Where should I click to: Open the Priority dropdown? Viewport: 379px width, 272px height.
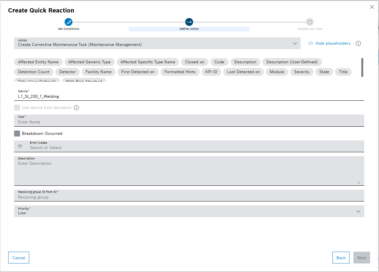358,211
